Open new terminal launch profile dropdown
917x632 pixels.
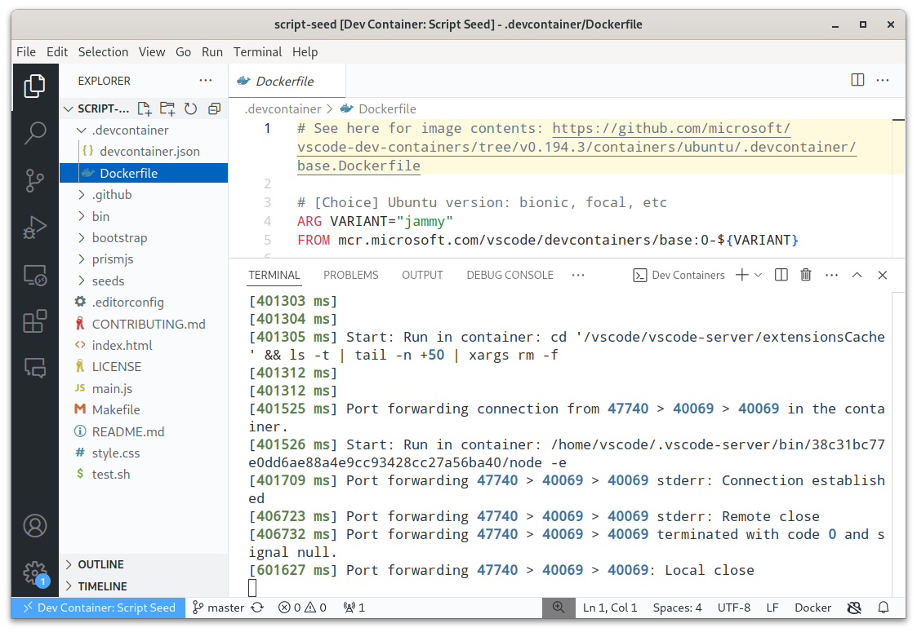click(x=759, y=275)
